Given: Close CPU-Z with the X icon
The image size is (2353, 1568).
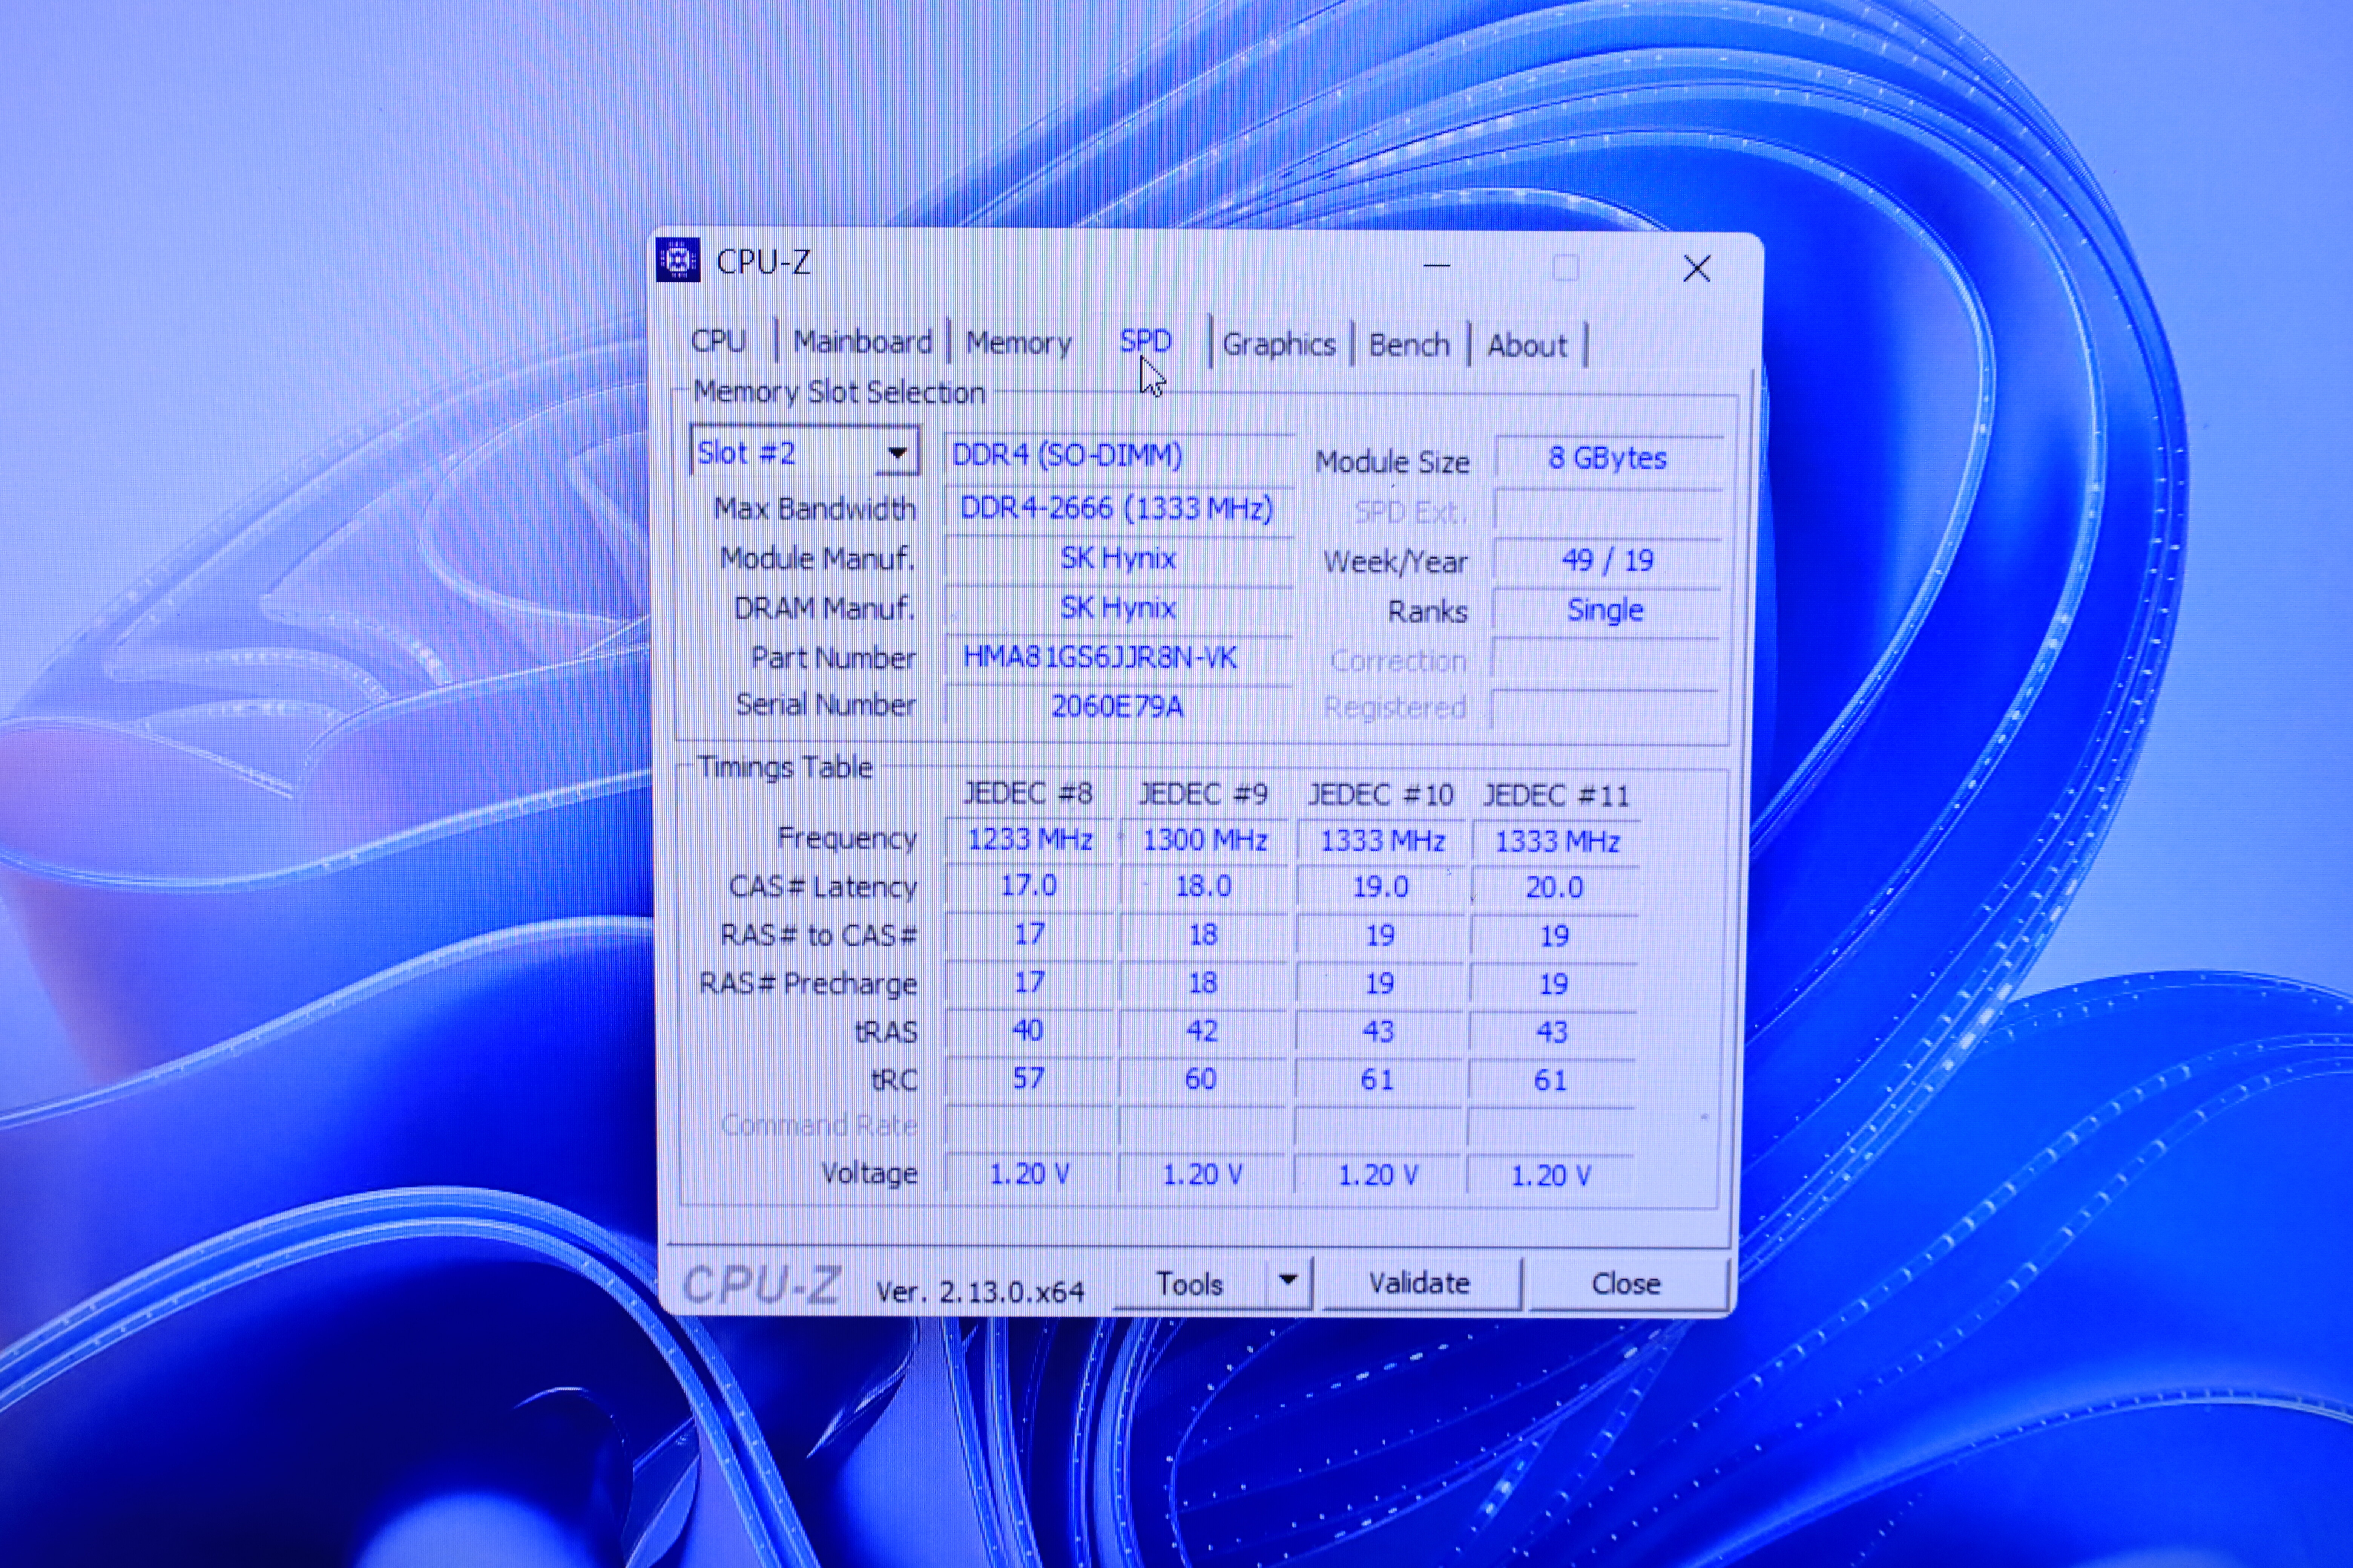Looking at the screenshot, I should click(1697, 268).
